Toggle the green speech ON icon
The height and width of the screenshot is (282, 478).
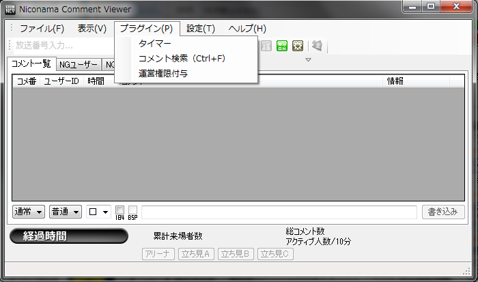[282, 46]
